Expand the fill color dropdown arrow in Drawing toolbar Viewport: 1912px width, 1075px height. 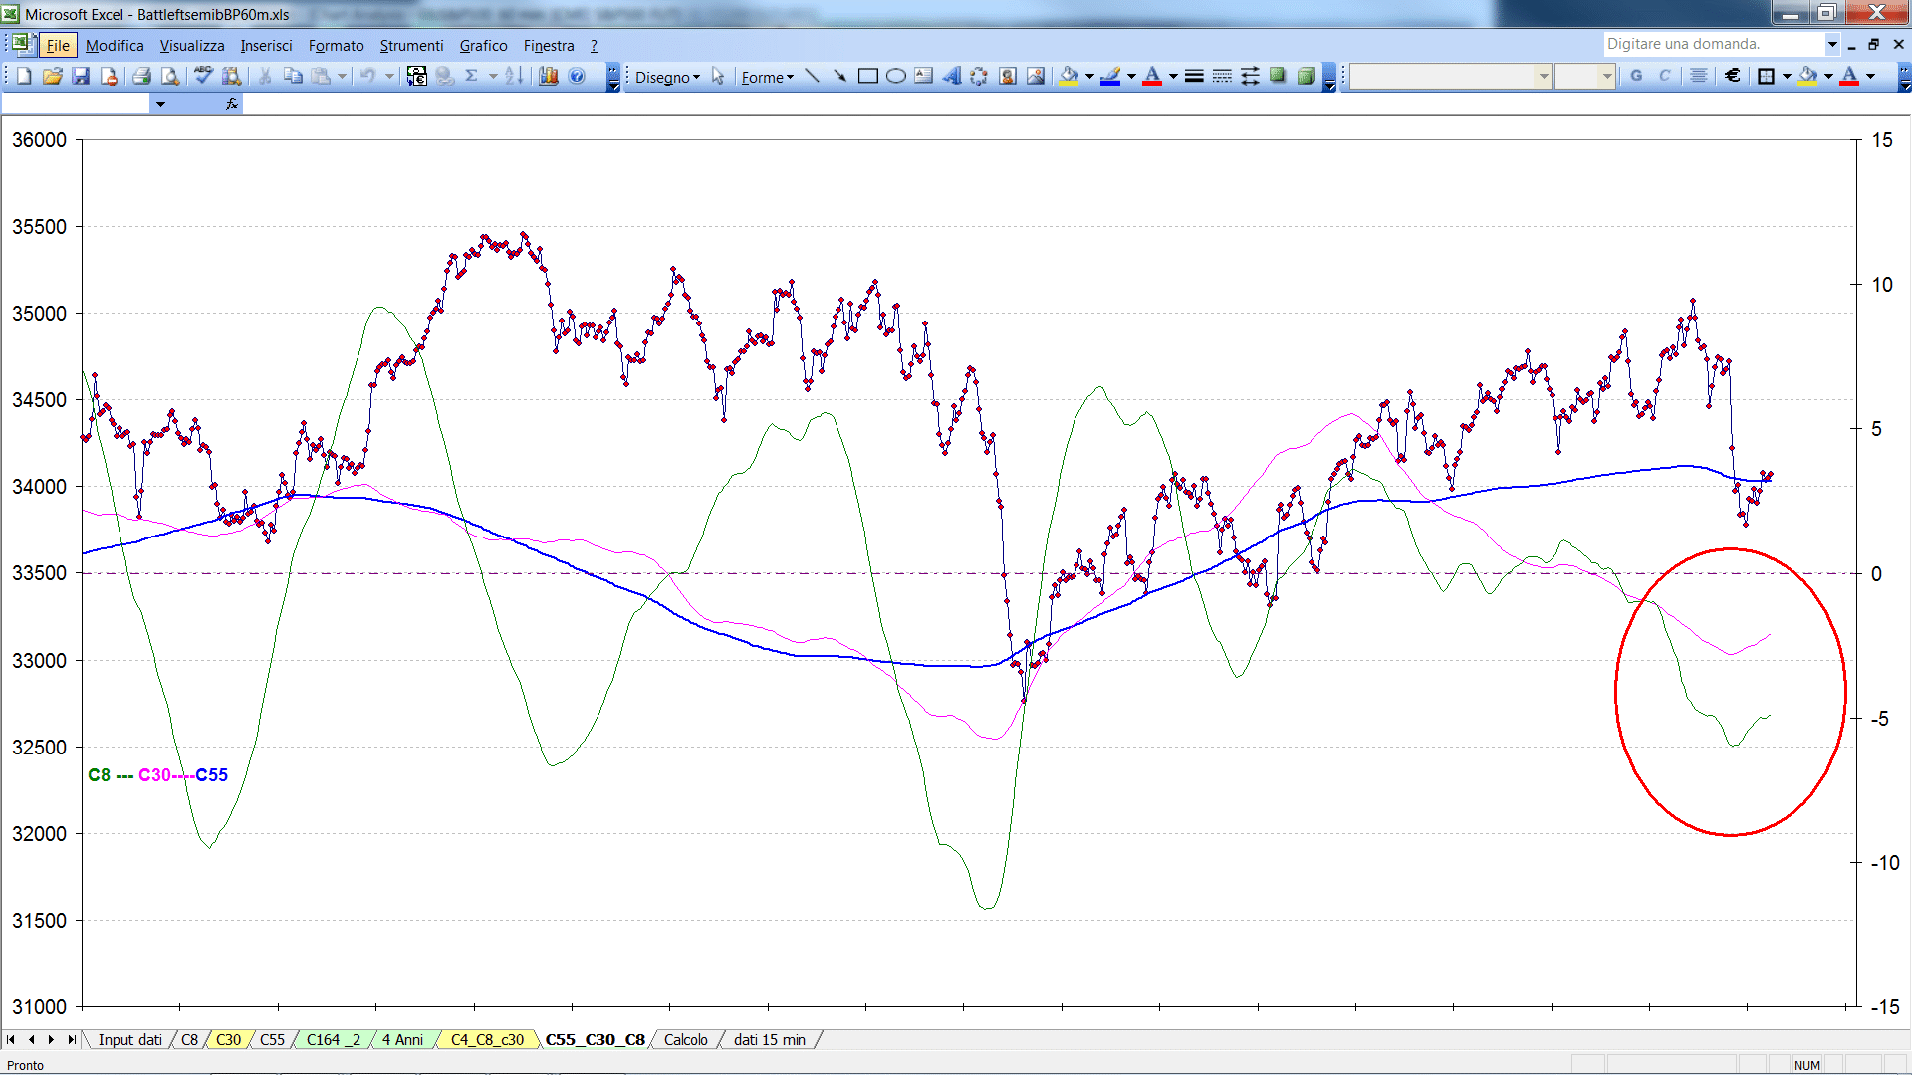[1089, 76]
